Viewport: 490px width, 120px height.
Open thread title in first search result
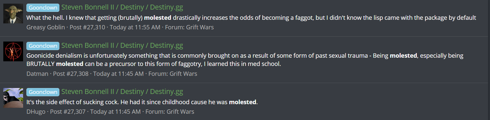122,8
